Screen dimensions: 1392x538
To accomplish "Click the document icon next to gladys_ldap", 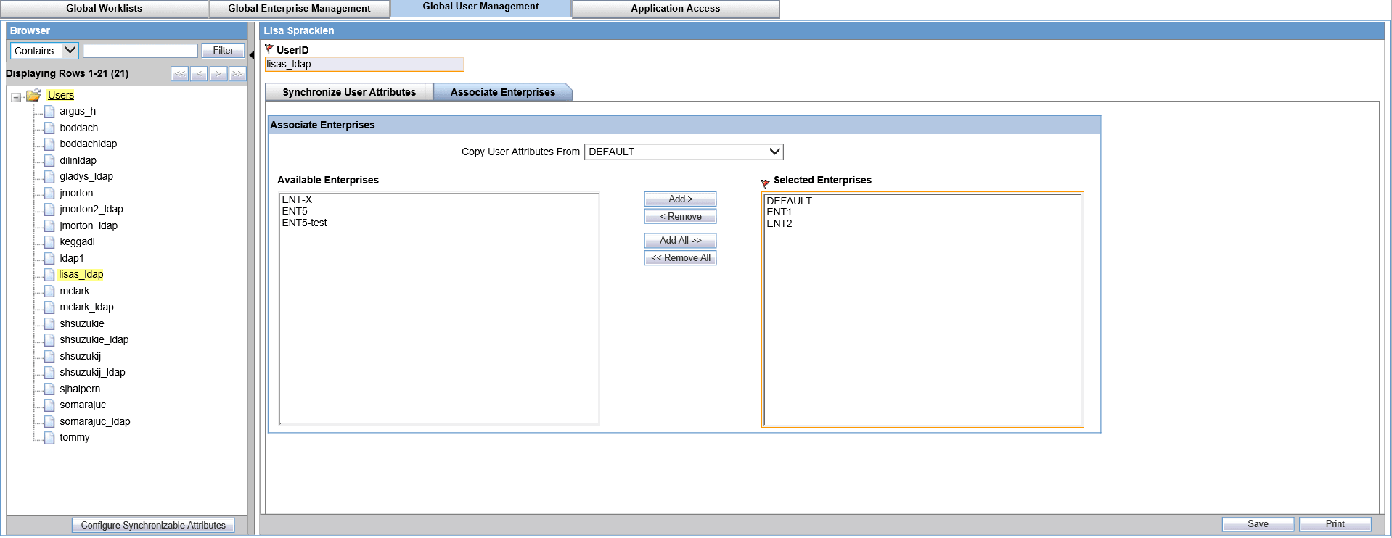I will [x=49, y=177].
